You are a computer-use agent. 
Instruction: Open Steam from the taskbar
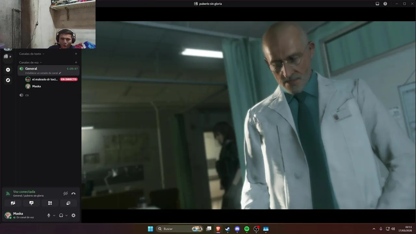click(227, 229)
